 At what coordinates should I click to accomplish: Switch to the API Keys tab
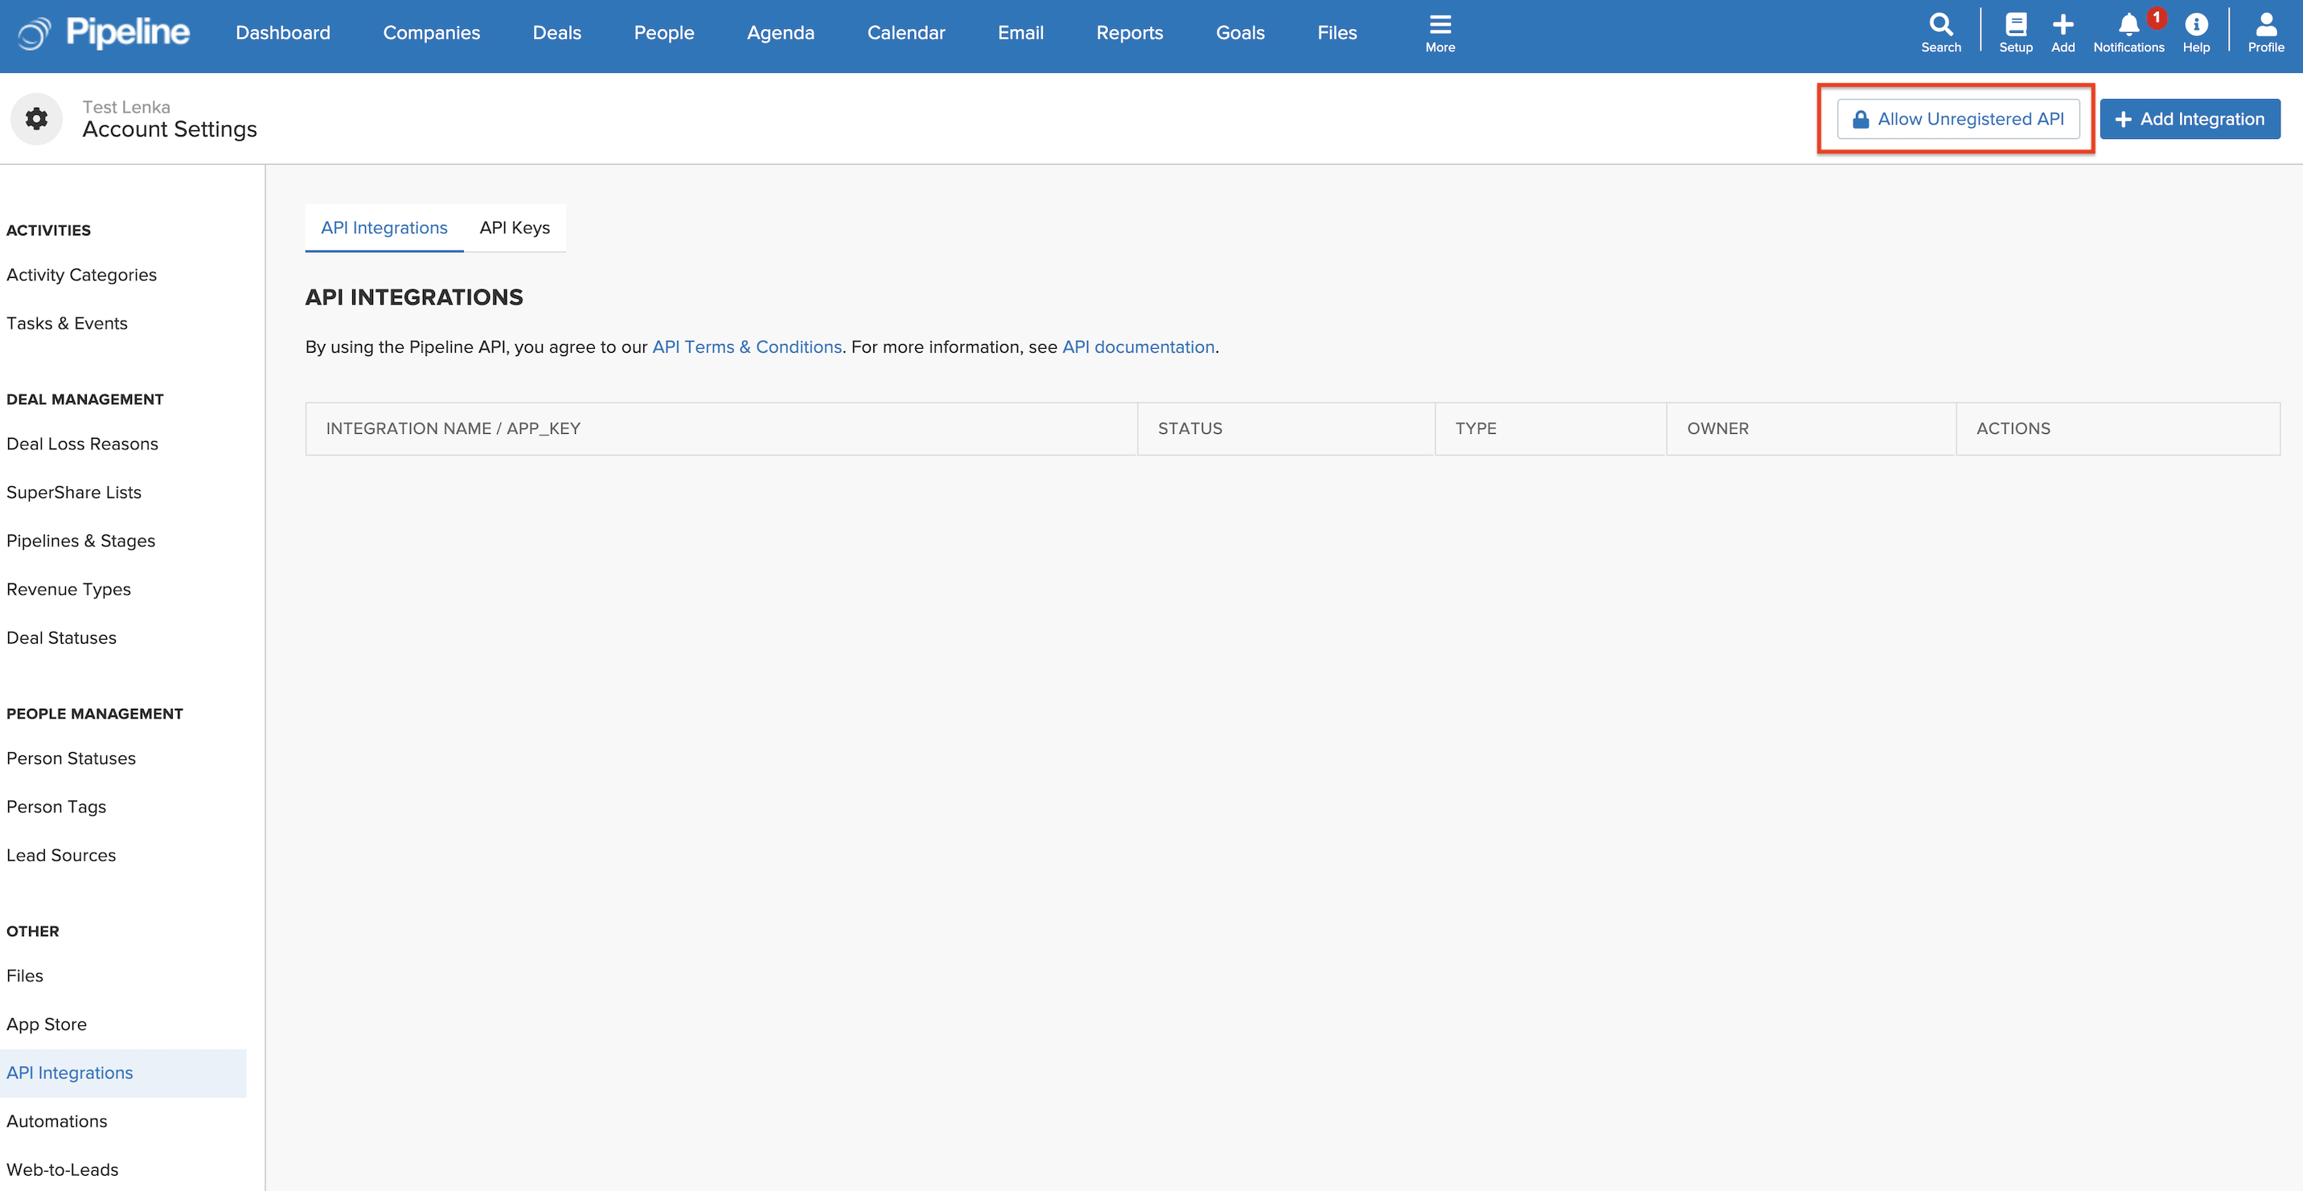click(x=514, y=228)
